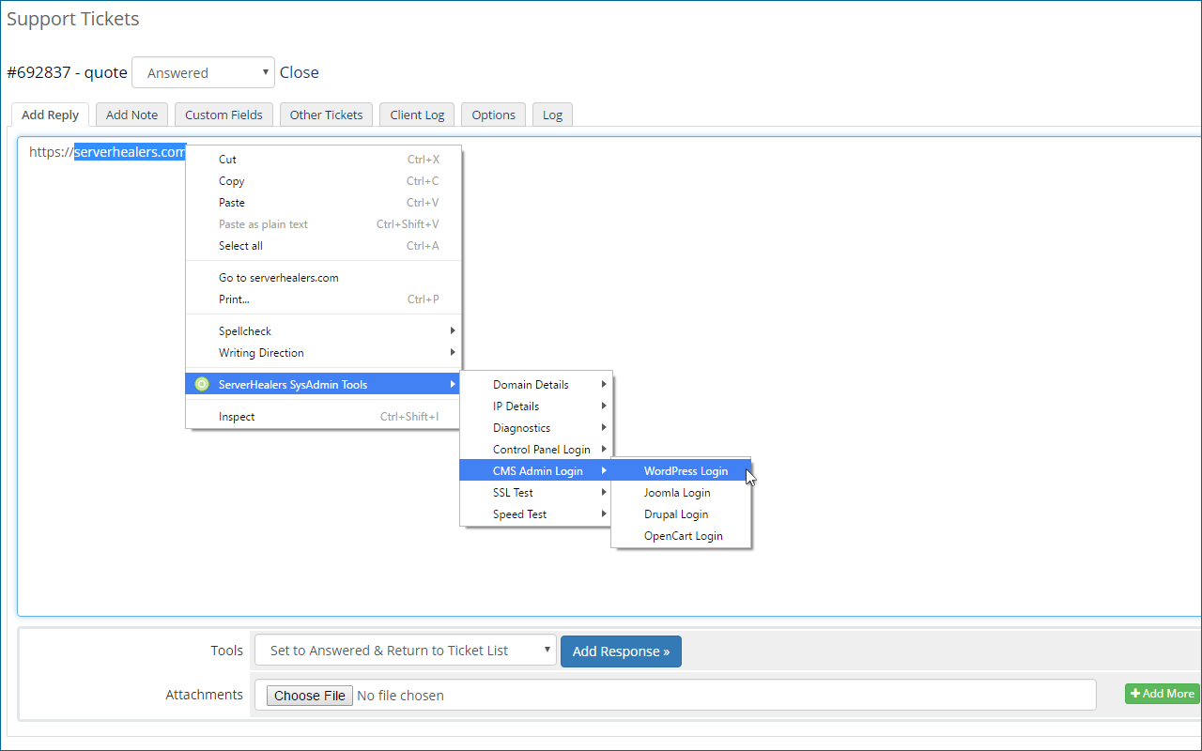
Task: Open the Log tab
Action: (552, 115)
